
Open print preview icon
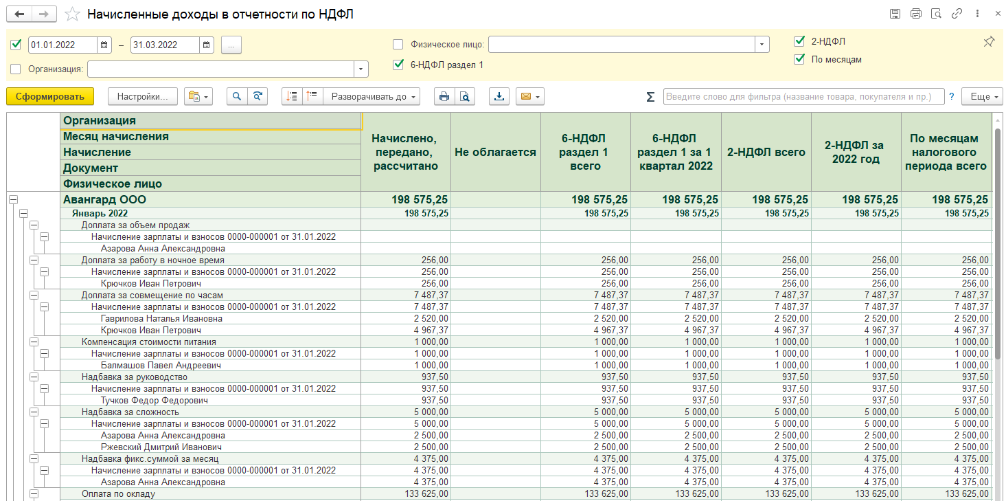click(x=465, y=97)
